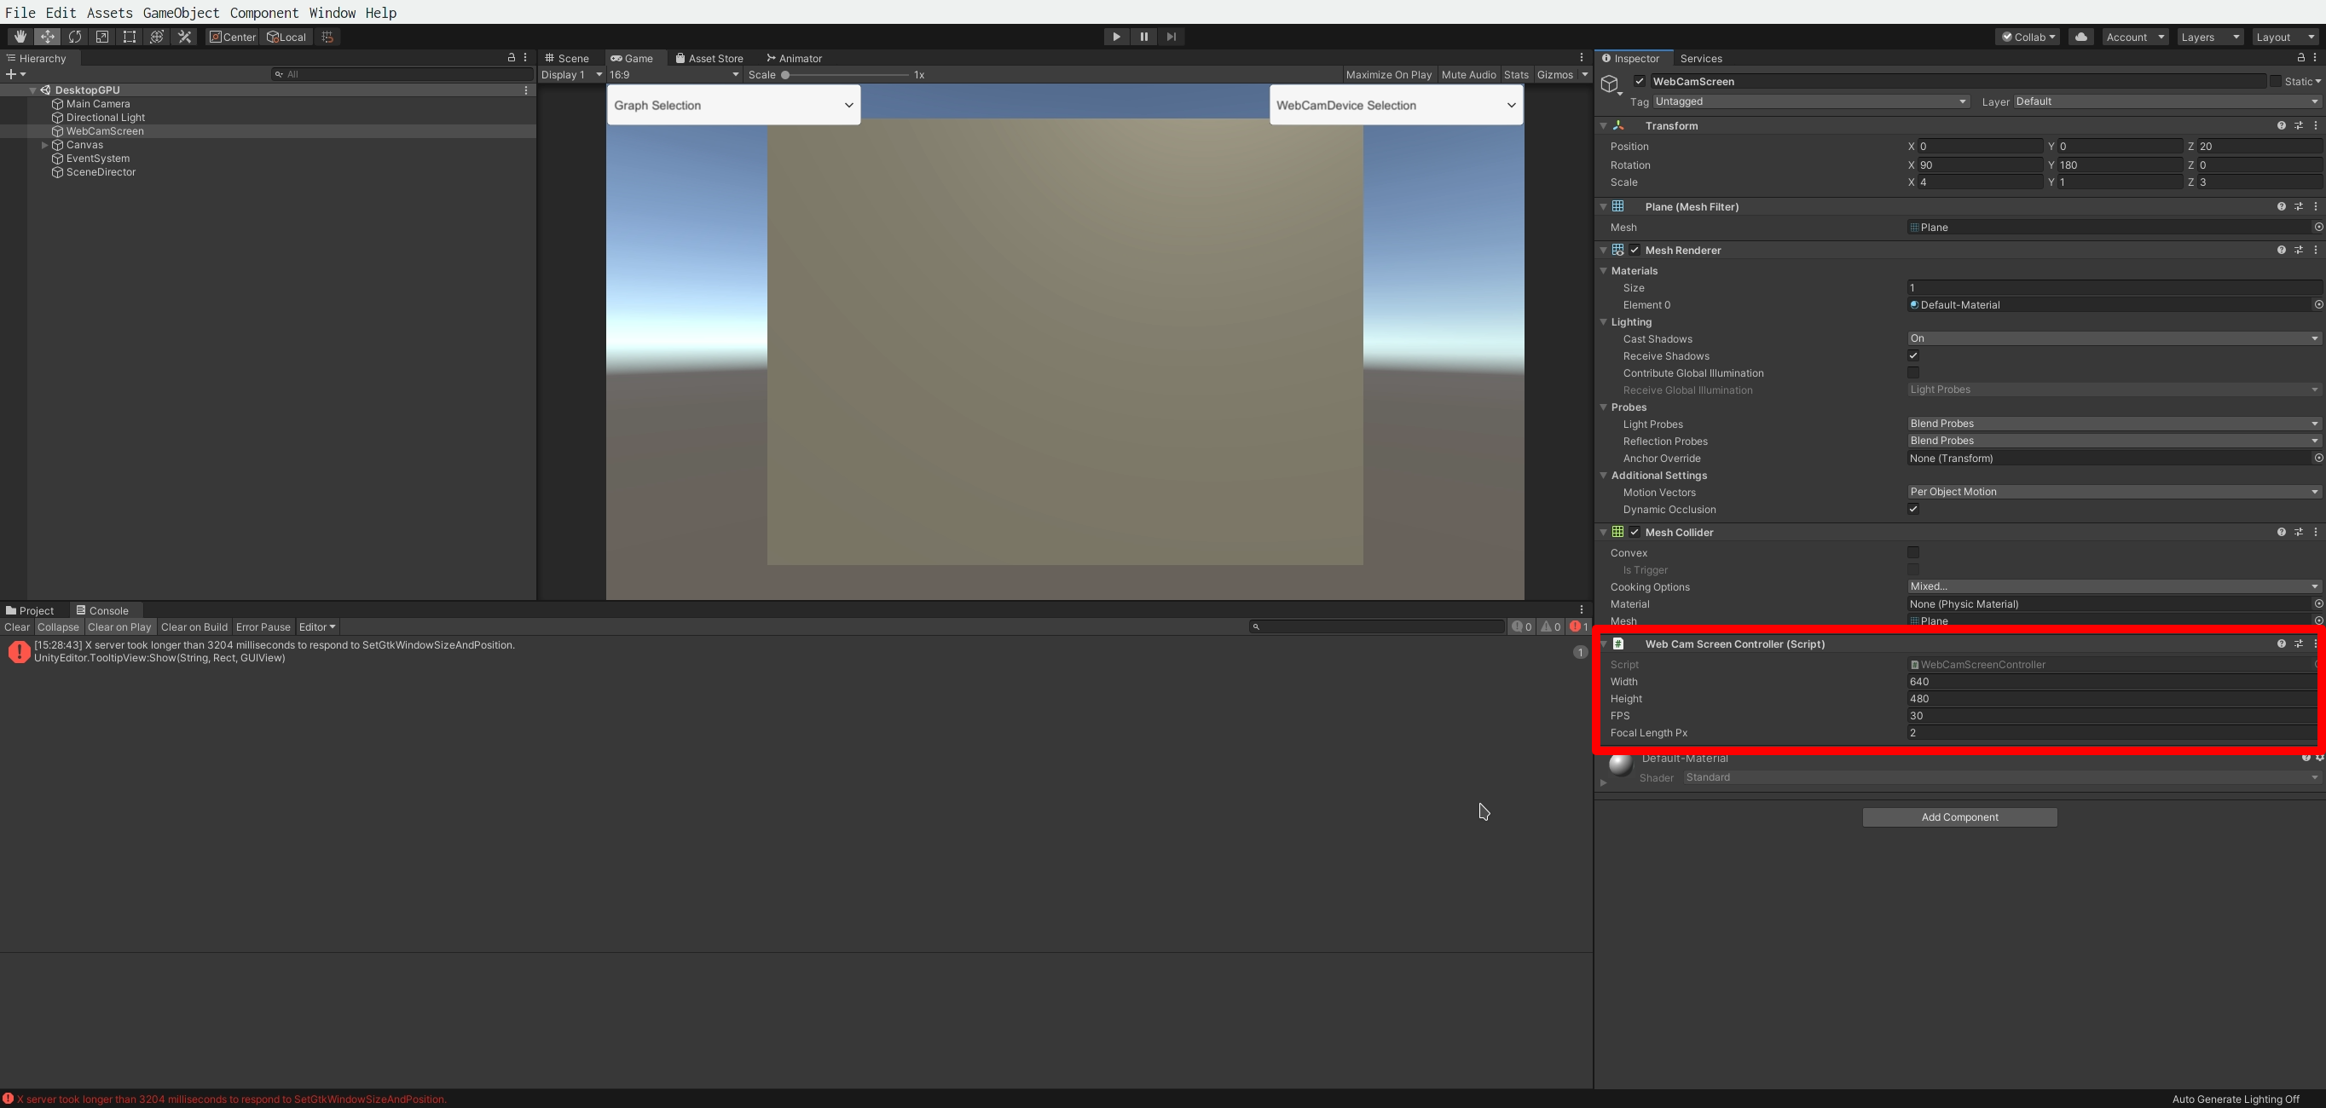Toggle Dynamic Occlusion checkbox
Image resolution: width=2326 pixels, height=1108 pixels.
pyautogui.click(x=1913, y=509)
